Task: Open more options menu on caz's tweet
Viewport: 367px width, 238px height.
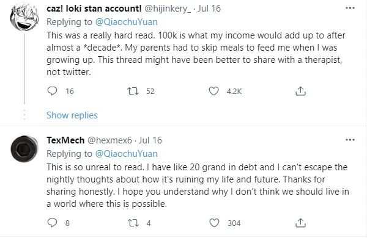Action: tap(350, 8)
